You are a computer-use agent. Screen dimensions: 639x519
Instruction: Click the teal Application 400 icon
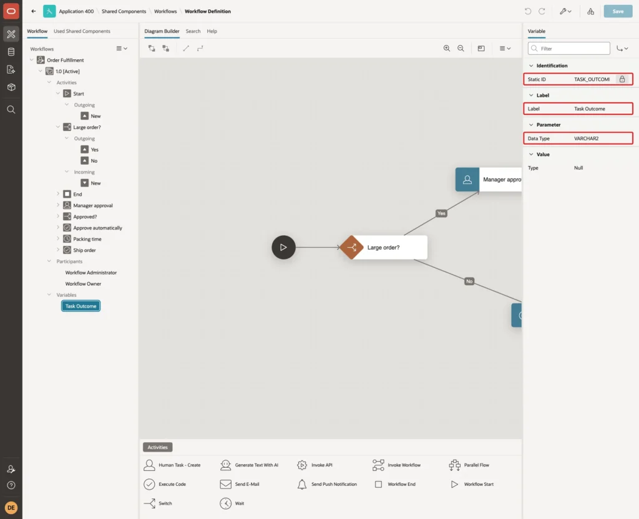tap(49, 11)
